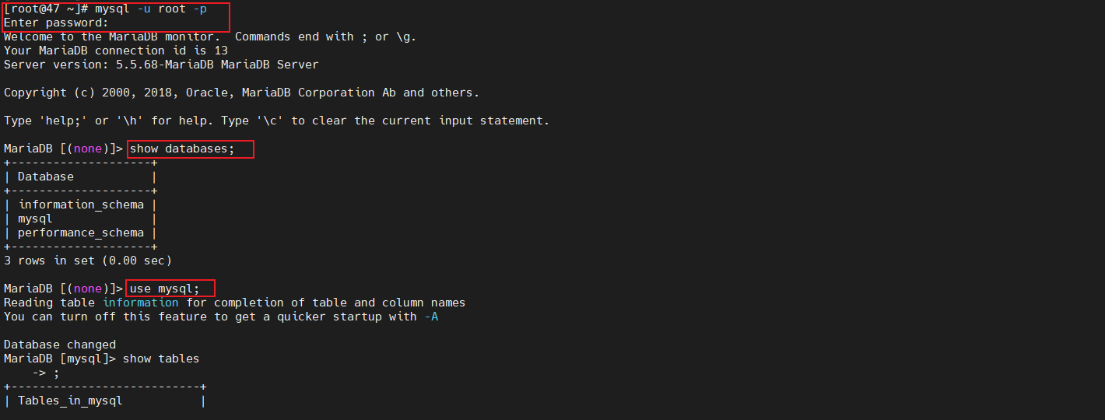The image size is (1105, 420).
Task: Click the "show tables" command text
Action: [161, 359]
